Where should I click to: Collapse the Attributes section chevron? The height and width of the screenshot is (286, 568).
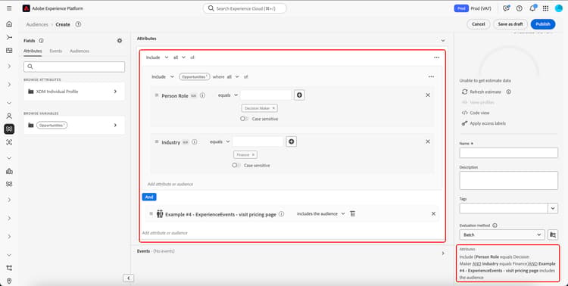[x=443, y=41]
